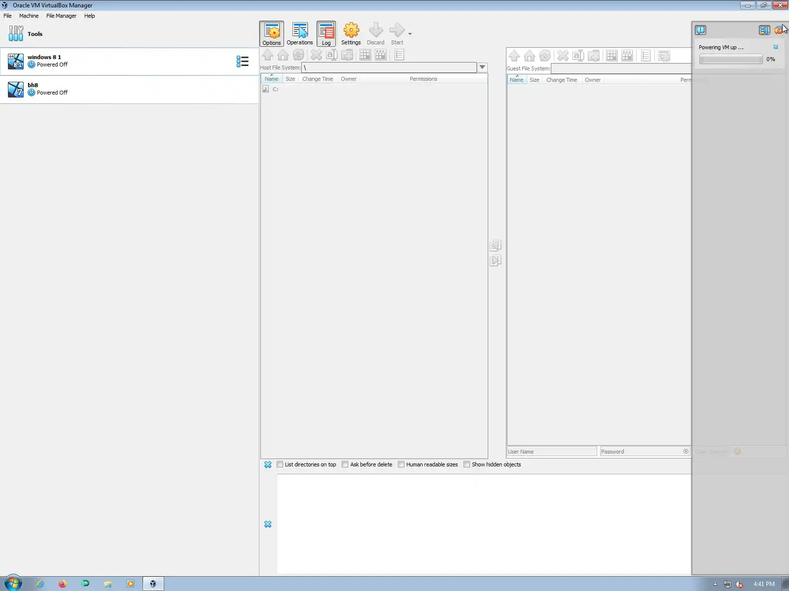The image size is (789, 591).
Task: Sort guest files by Change Time
Action: [x=562, y=80]
